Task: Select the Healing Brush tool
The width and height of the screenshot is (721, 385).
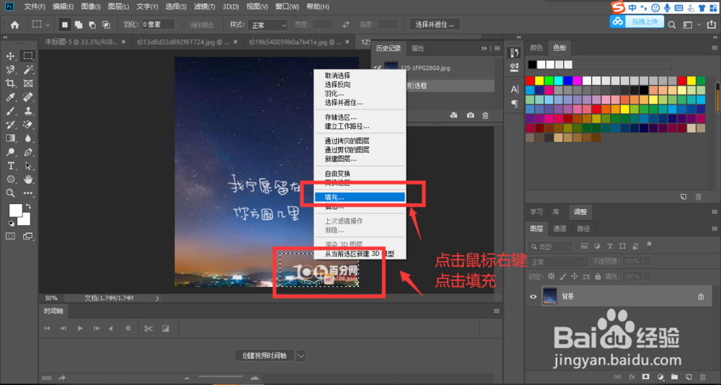Action: tap(28, 97)
